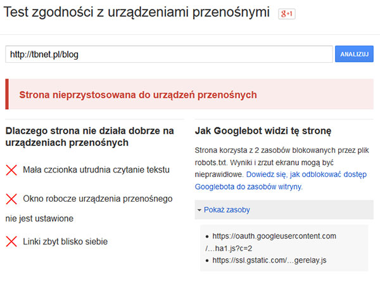The width and height of the screenshot is (380, 281).
Task: Select text 'Mała czcionka utrudnia czytanie tekstu'
Action: (x=96, y=169)
